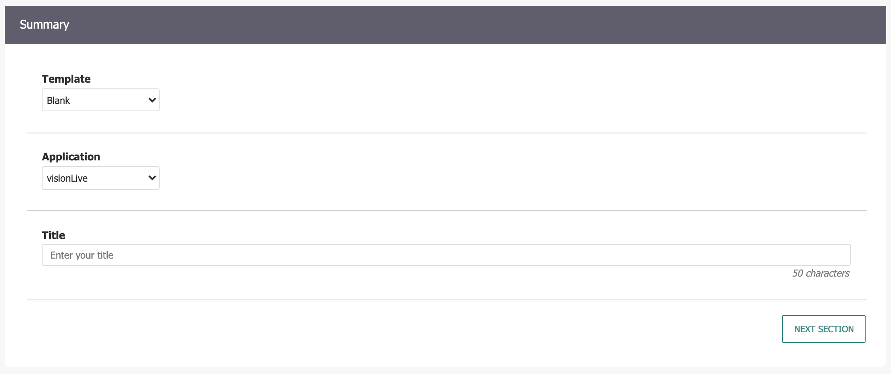Click the Template field label

pos(66,79)
